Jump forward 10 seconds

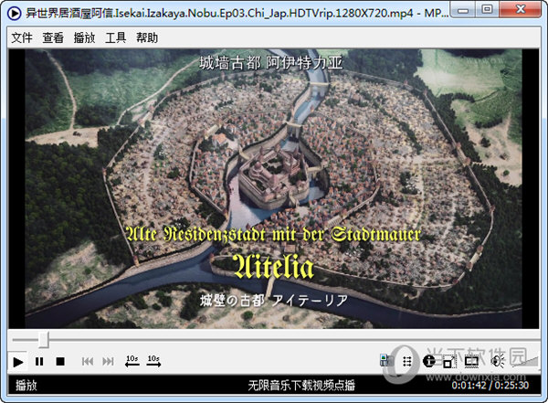(153, 361)
